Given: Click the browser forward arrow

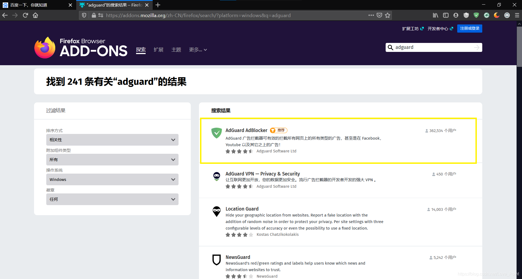Looking at the screenshot, I should (x=15, y=15).
